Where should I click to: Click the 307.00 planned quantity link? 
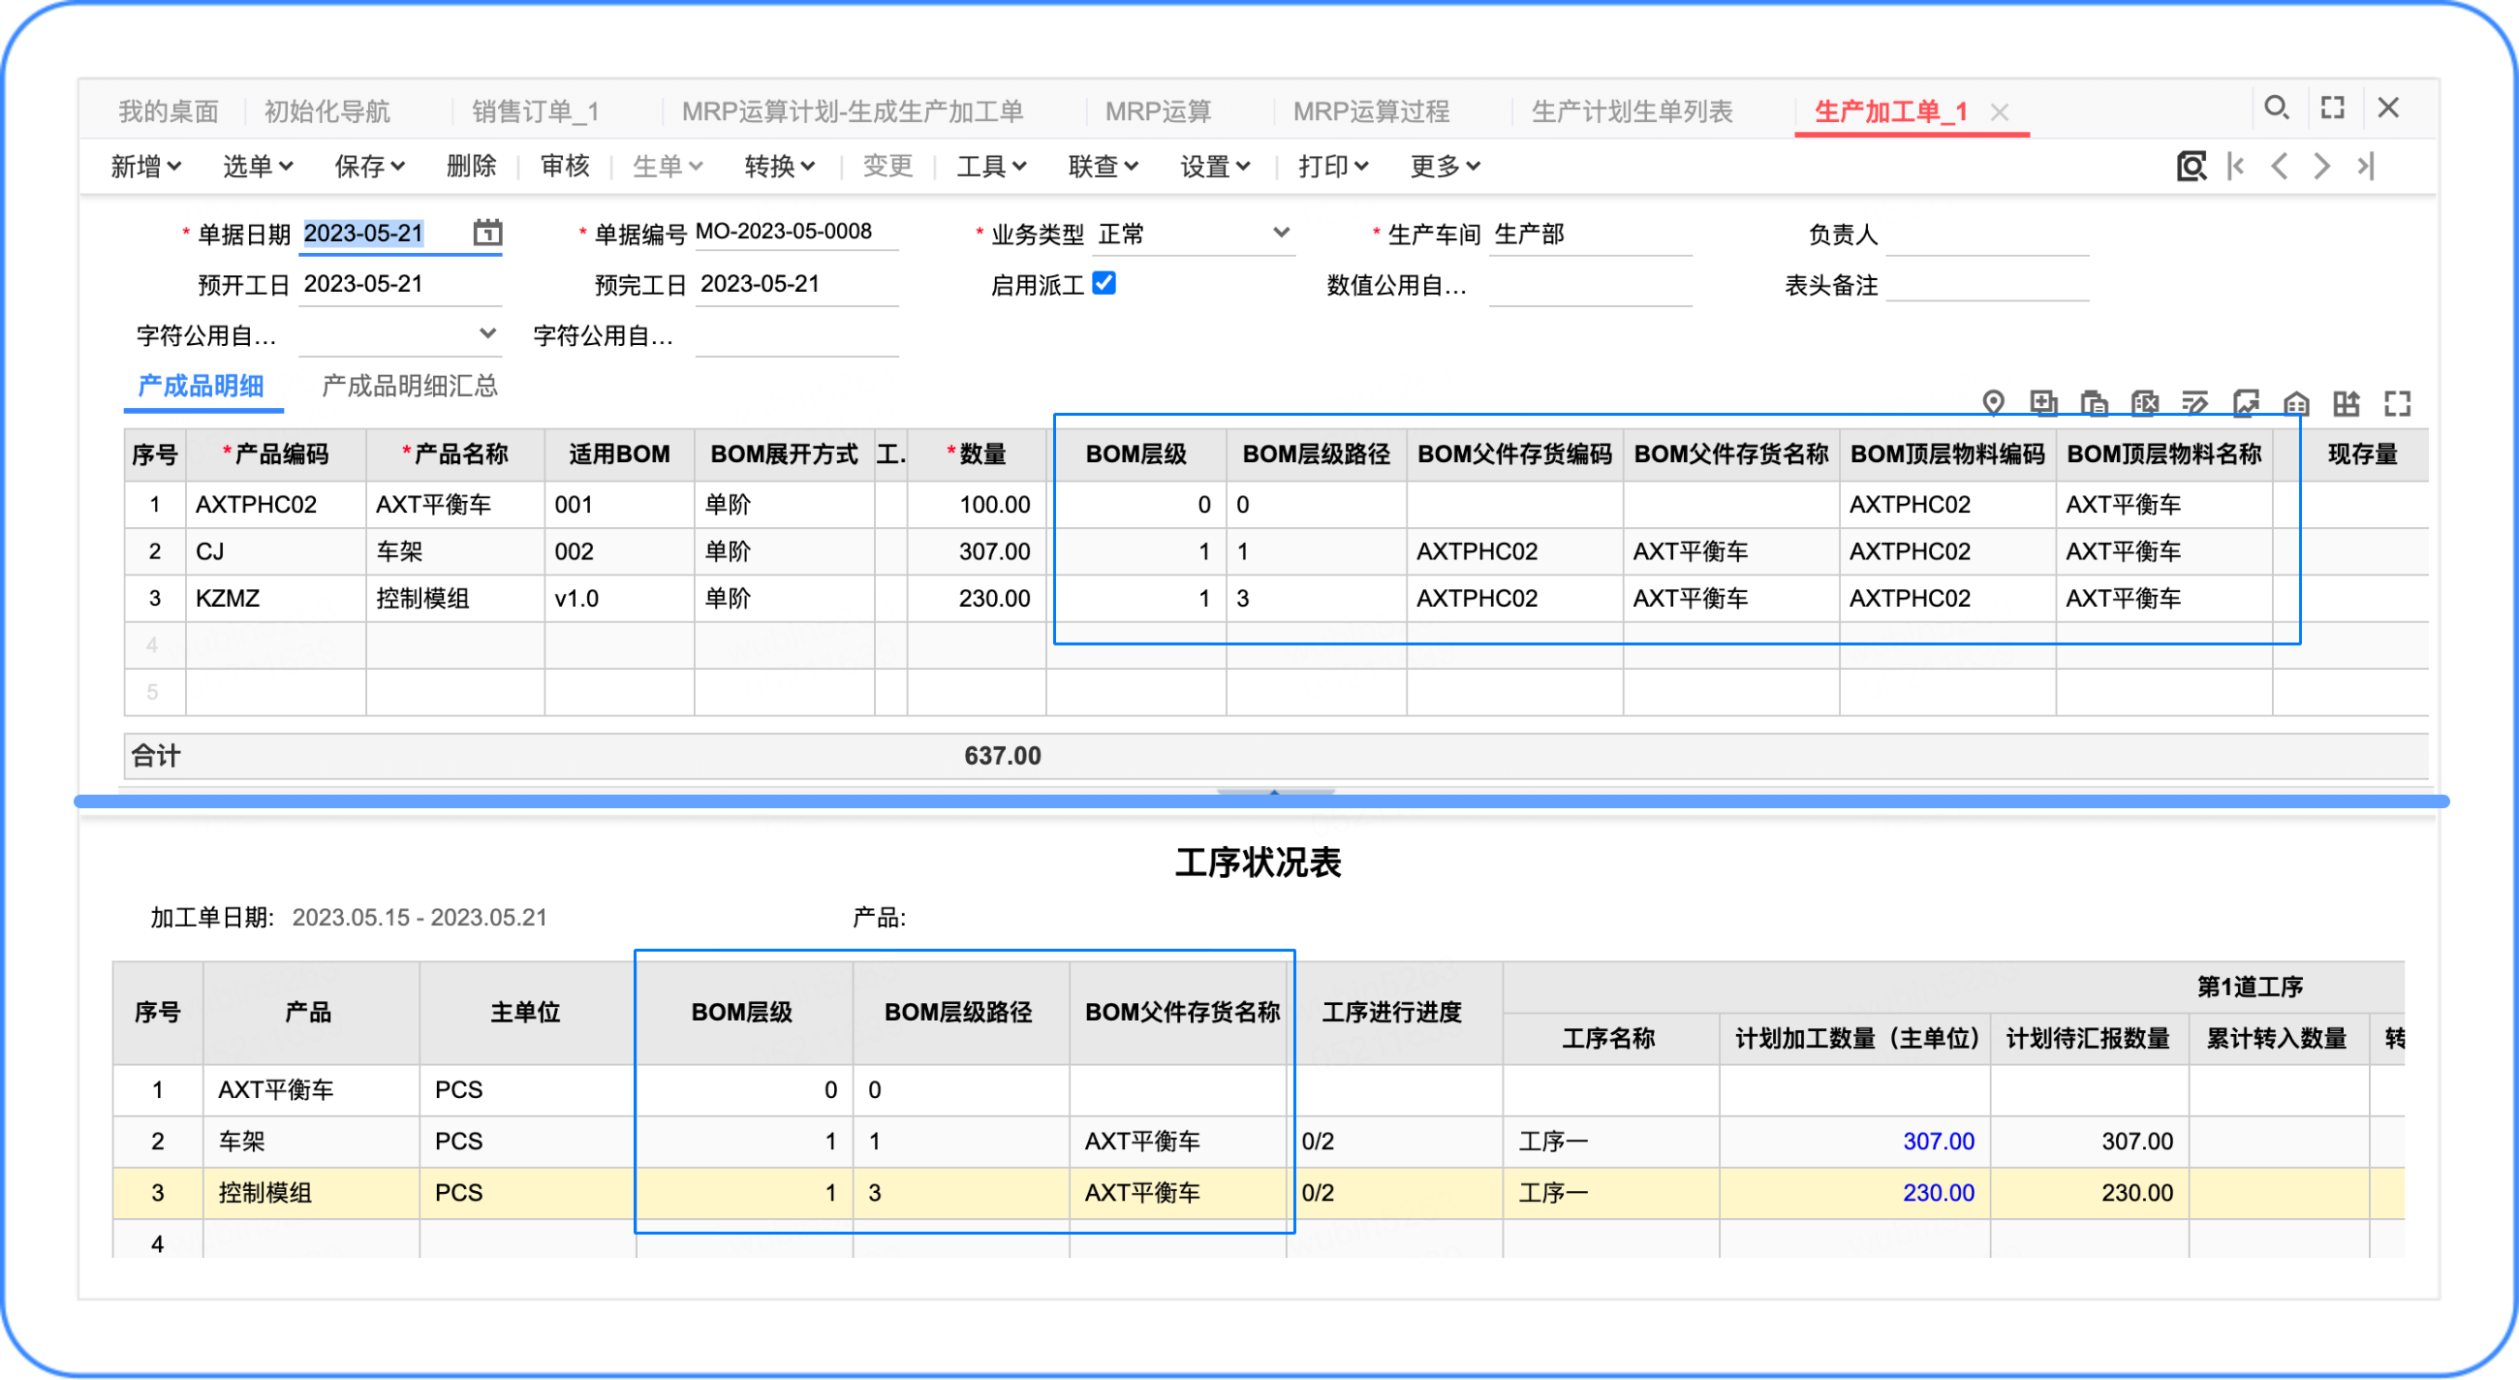click(1937, 1142)
